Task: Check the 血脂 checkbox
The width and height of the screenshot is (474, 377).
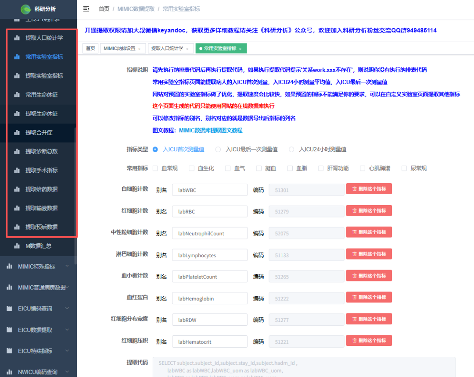Action: coord(290,168)
